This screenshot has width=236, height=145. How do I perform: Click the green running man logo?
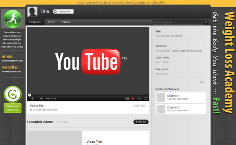(x=13, y=19)
